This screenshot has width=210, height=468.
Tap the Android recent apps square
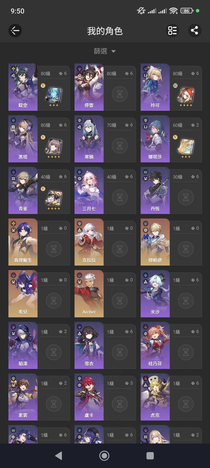click(150, 456)
